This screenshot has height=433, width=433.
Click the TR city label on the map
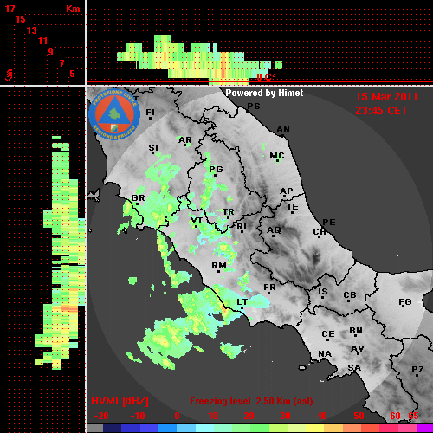click(x=229, y=212)
